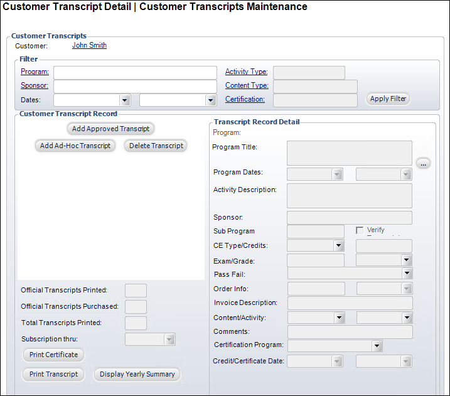The height and width of the screenshot is (396, 450).
Task: Click the Program Title text area
Action: click(x=350, y=153)
